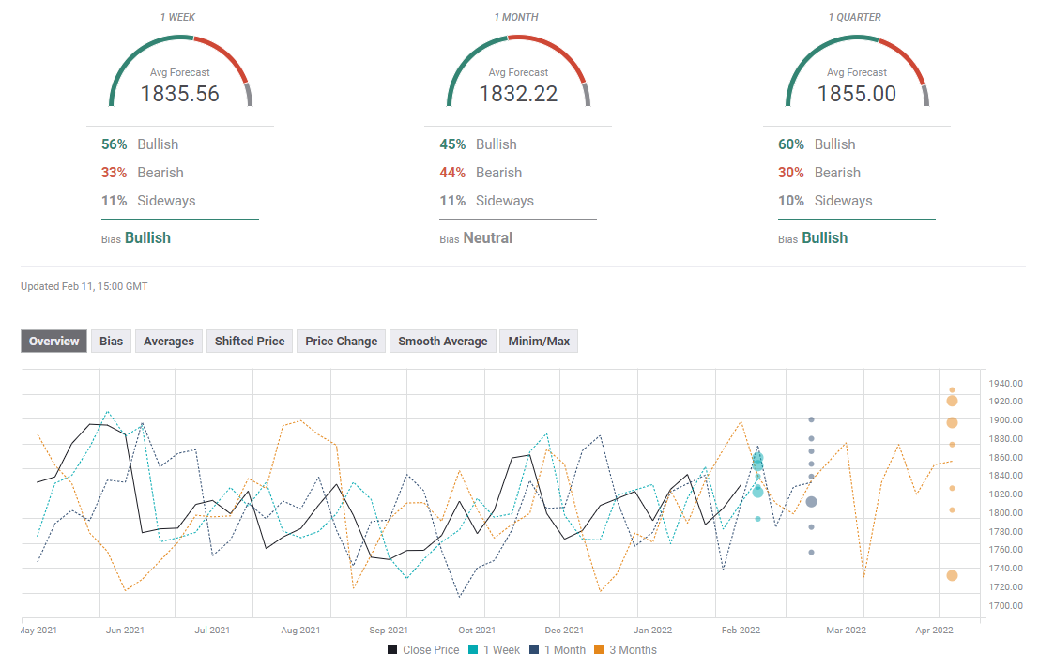1039x669 pixels.
Task: Click the 1832.22 monthly average forecast value
Action: 518,94
